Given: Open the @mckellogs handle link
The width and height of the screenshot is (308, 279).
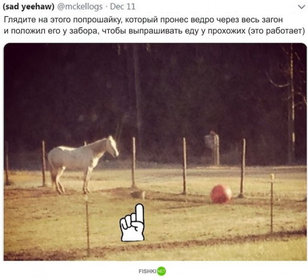Looking at the screenshot, I should (x=80, y=7).
